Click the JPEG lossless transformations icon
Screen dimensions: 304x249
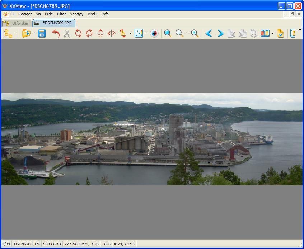point(123,33)
